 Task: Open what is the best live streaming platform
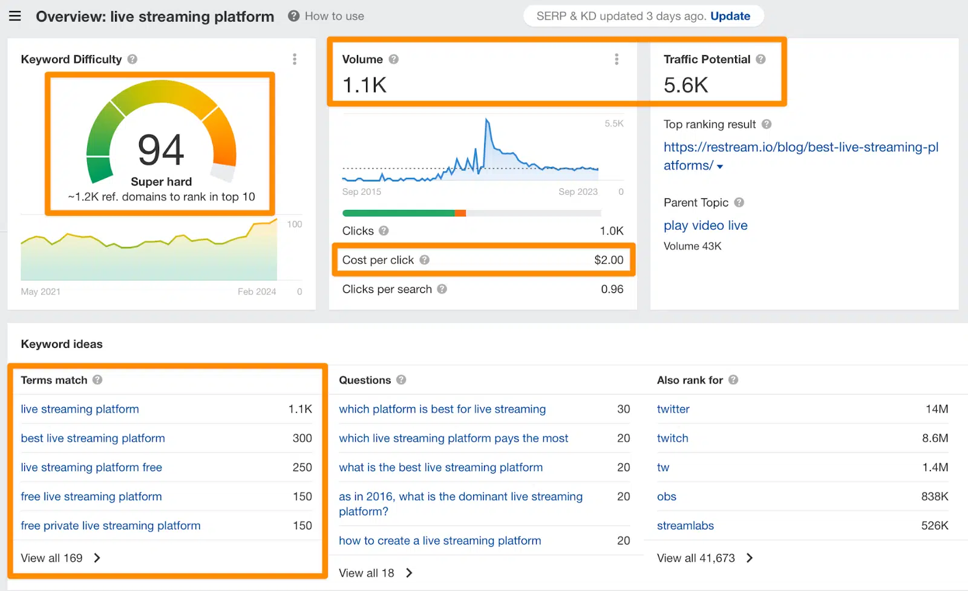coord(441,467)
